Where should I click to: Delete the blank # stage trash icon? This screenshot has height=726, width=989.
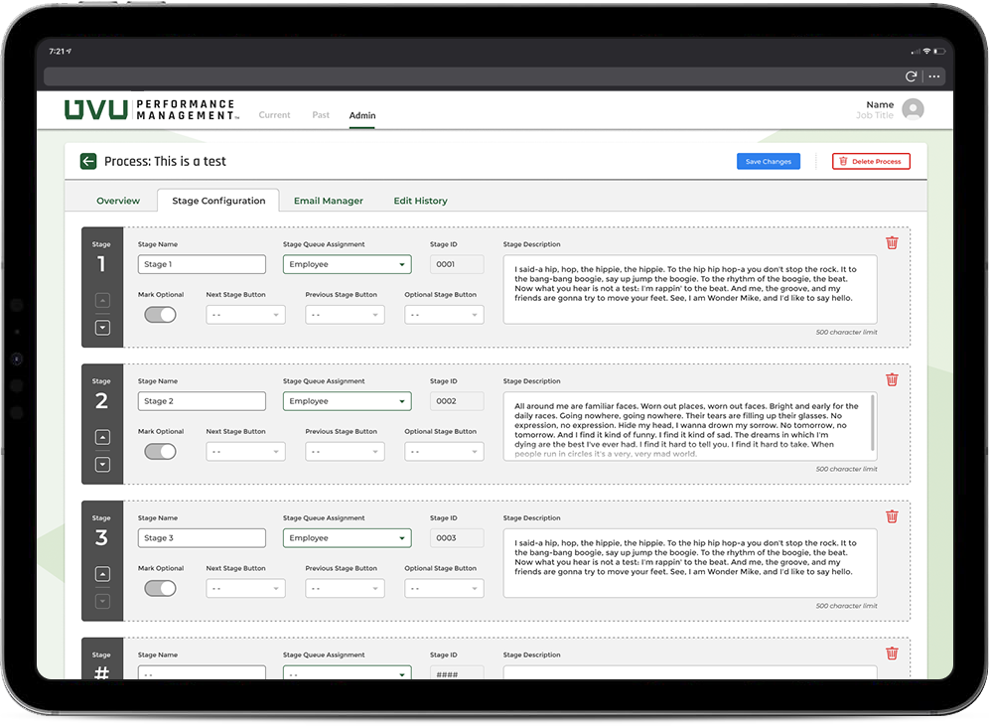[x=892, y=653]
